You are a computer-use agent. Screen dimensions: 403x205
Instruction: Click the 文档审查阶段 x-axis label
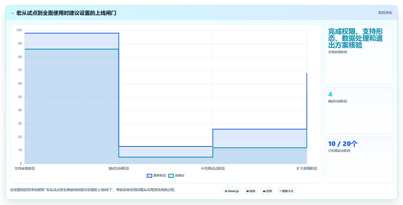pos(25,168)
